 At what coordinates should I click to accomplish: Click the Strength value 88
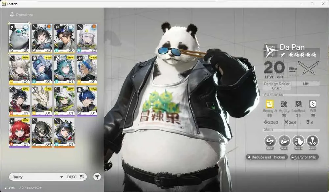[270, 115]
